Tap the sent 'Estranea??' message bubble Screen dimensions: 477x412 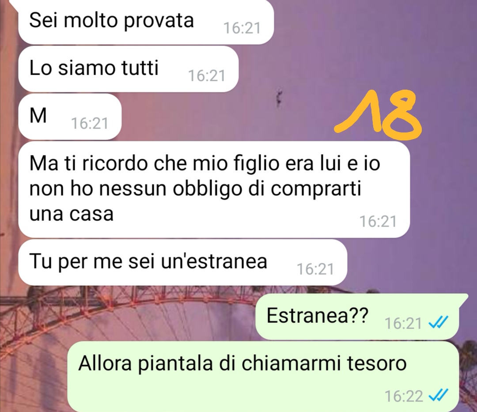361,317
